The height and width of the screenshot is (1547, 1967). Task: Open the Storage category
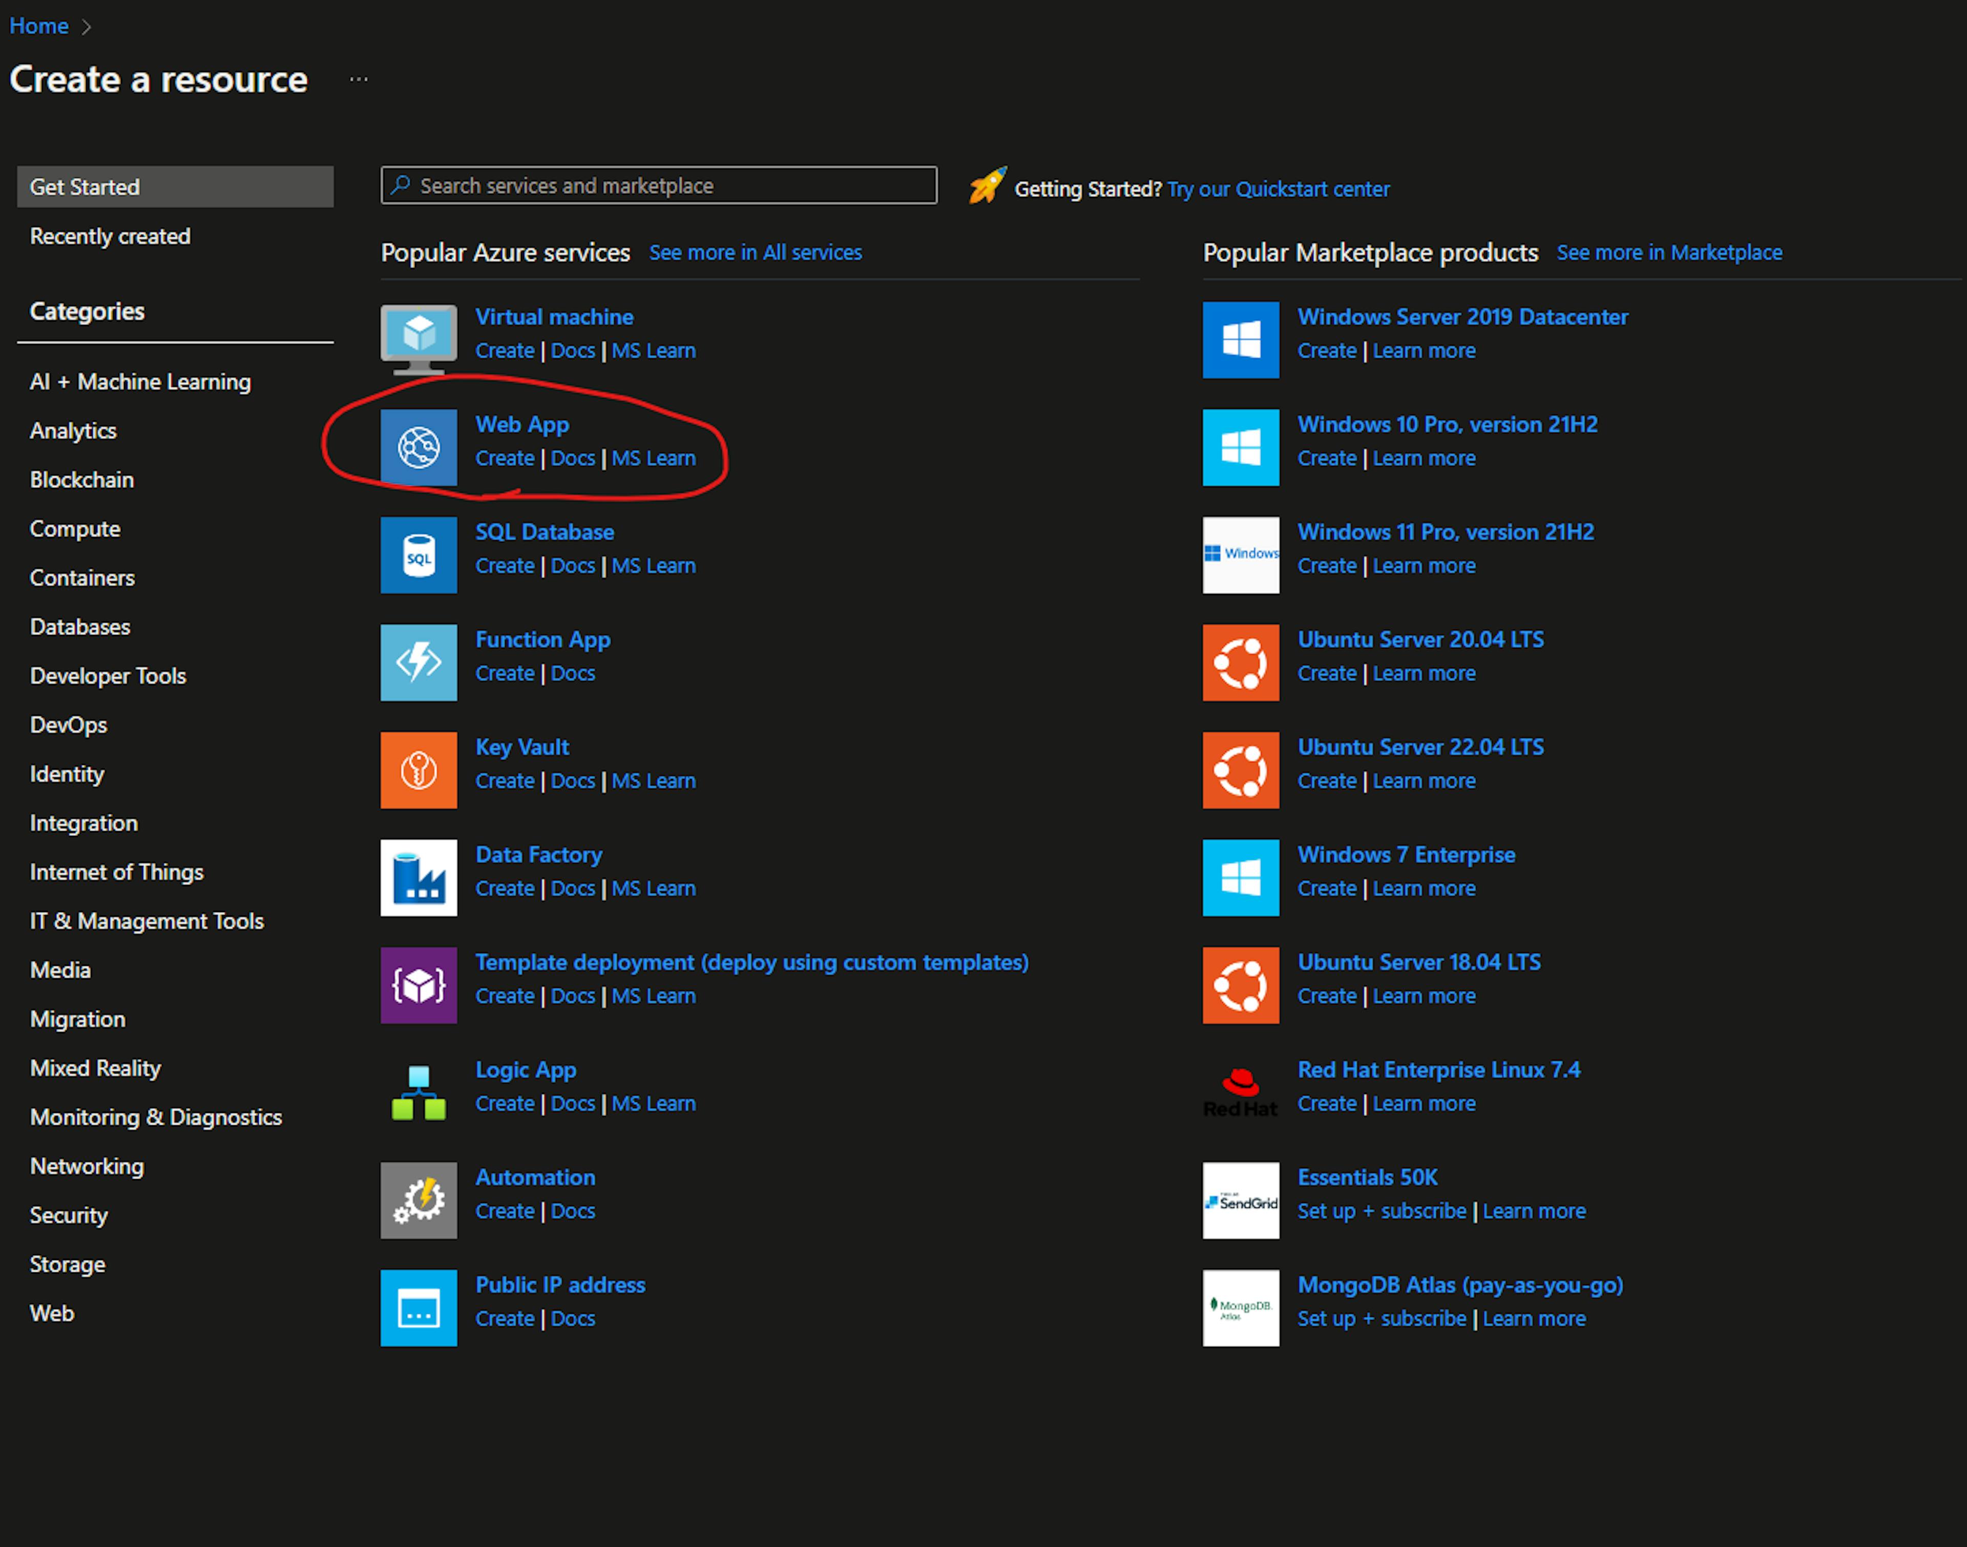point(68,1265)
